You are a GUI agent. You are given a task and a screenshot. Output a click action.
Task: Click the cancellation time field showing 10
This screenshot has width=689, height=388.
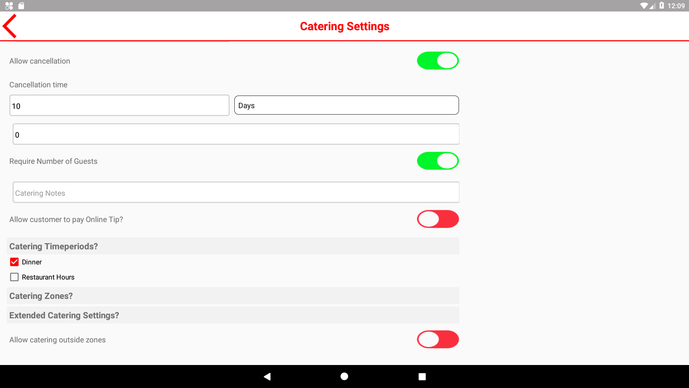click(119, 106)
